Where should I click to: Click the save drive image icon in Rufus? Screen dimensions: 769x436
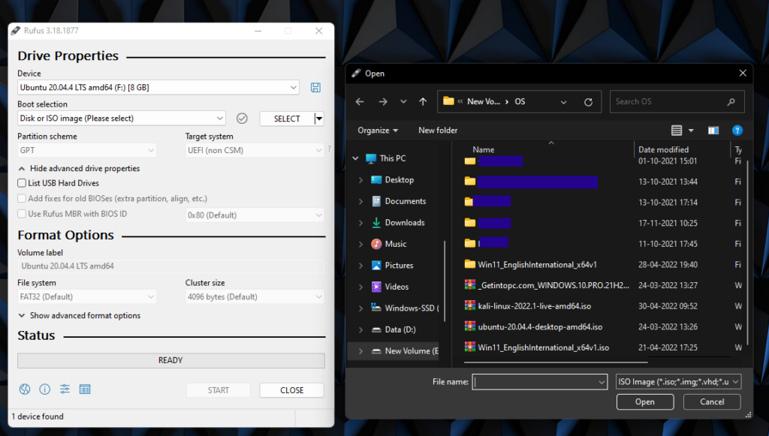click(x=315, y=88)
